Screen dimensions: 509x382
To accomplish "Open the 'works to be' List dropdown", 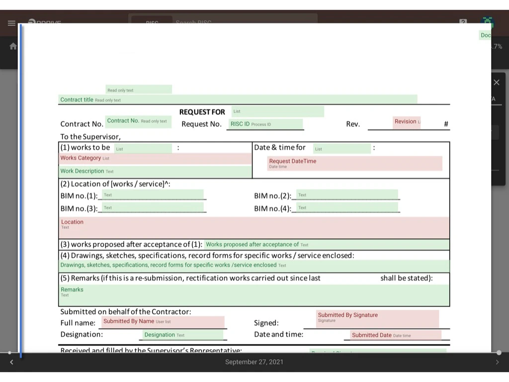I will point(143,148).
